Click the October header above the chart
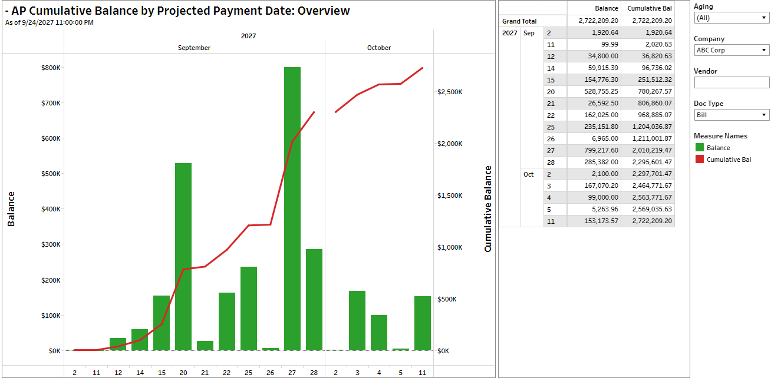This screenshot has width=771, height=378. pos(378,48)
